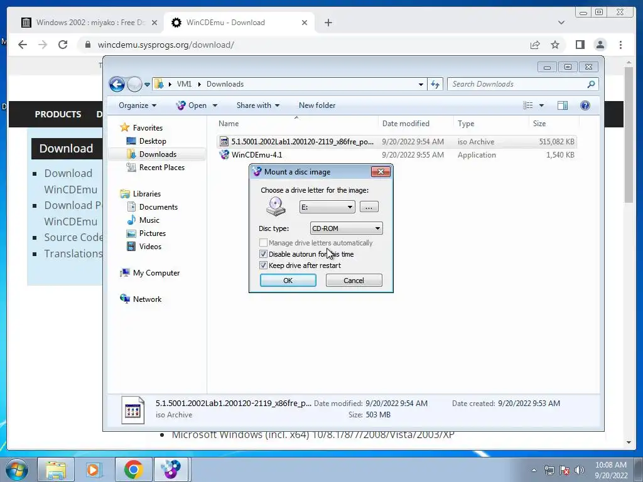The height and width of the screenshot is (482, 643).
Task: Expand the address bar history dropdown
Action: [x=421, y=85]
